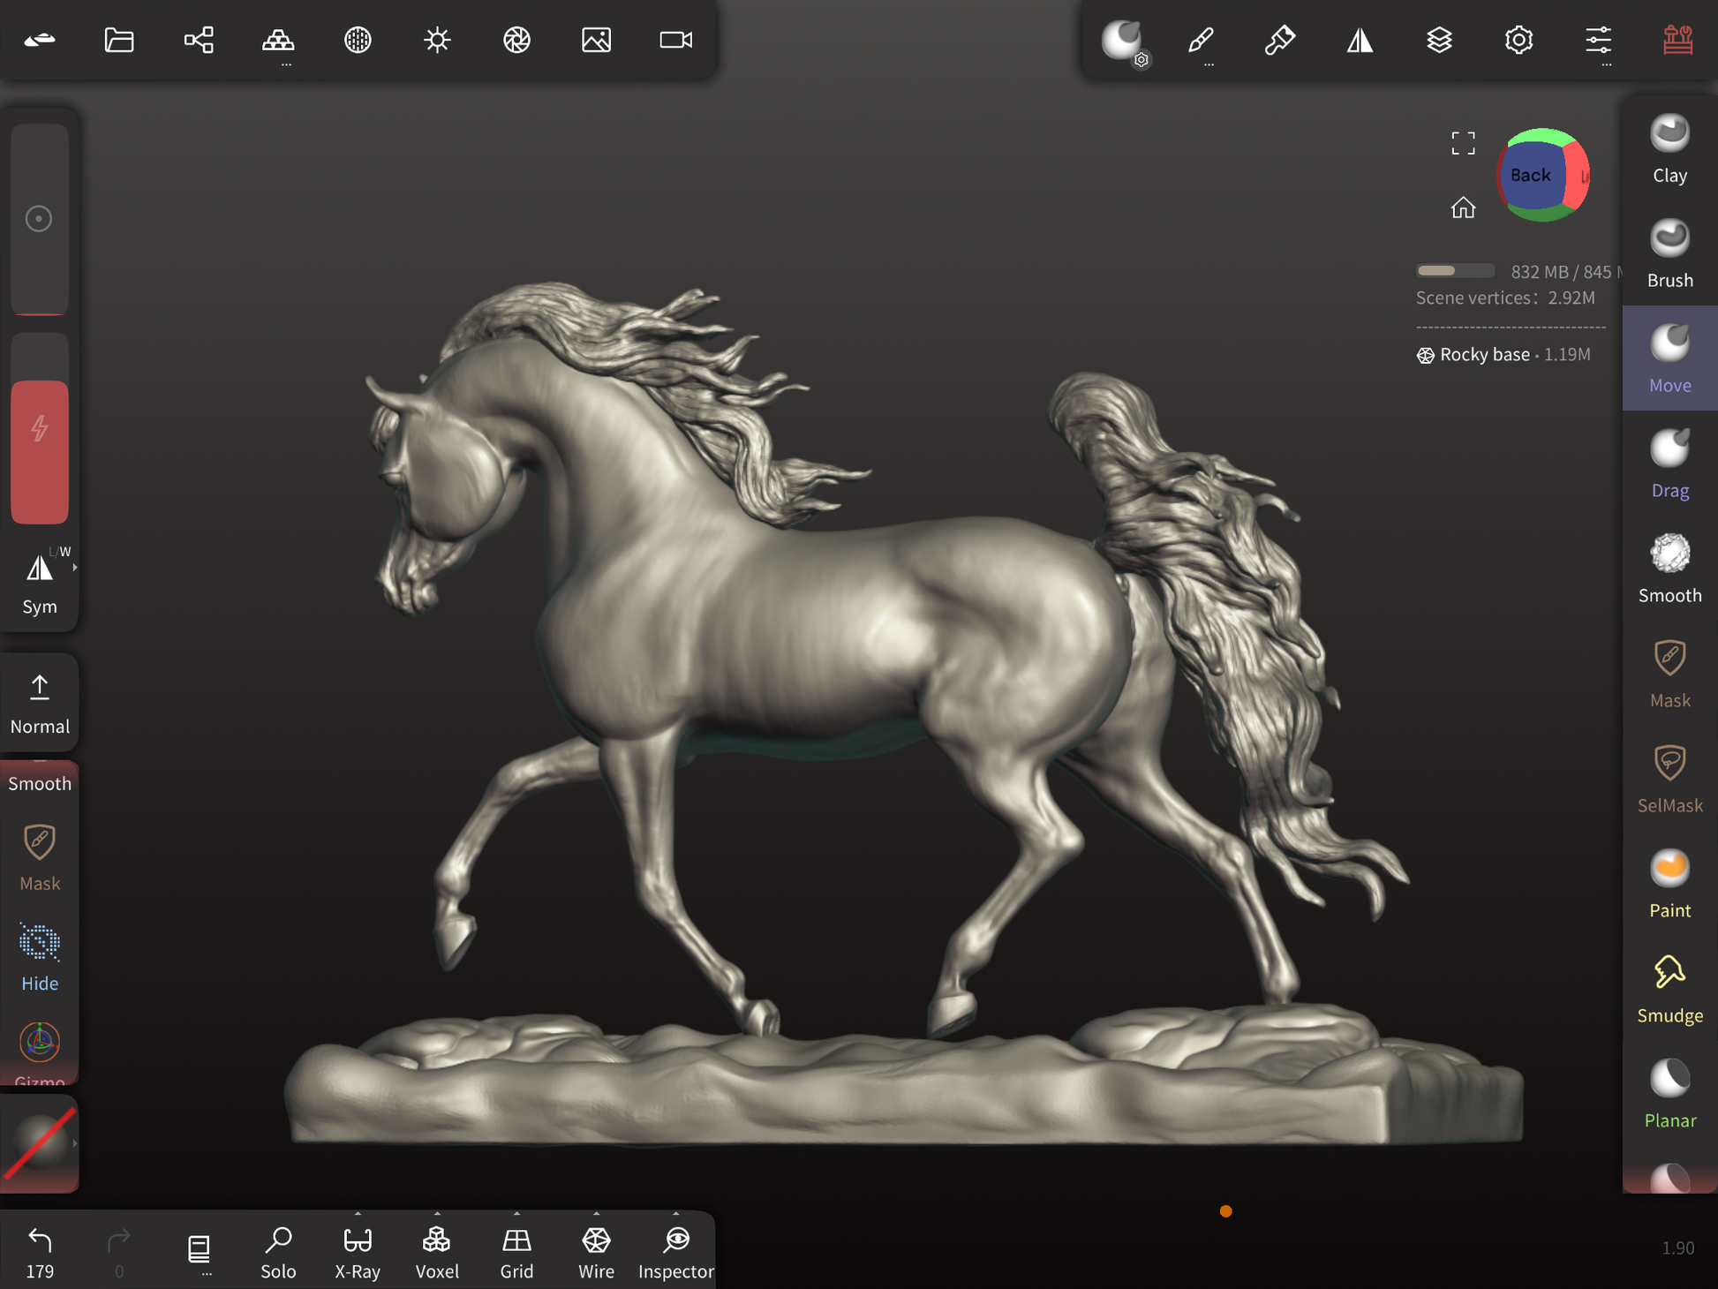The width and height of the screenshot is (1718, 1289).
Task: Open the Camera settings menu
Action: click(x=676, y=40)
